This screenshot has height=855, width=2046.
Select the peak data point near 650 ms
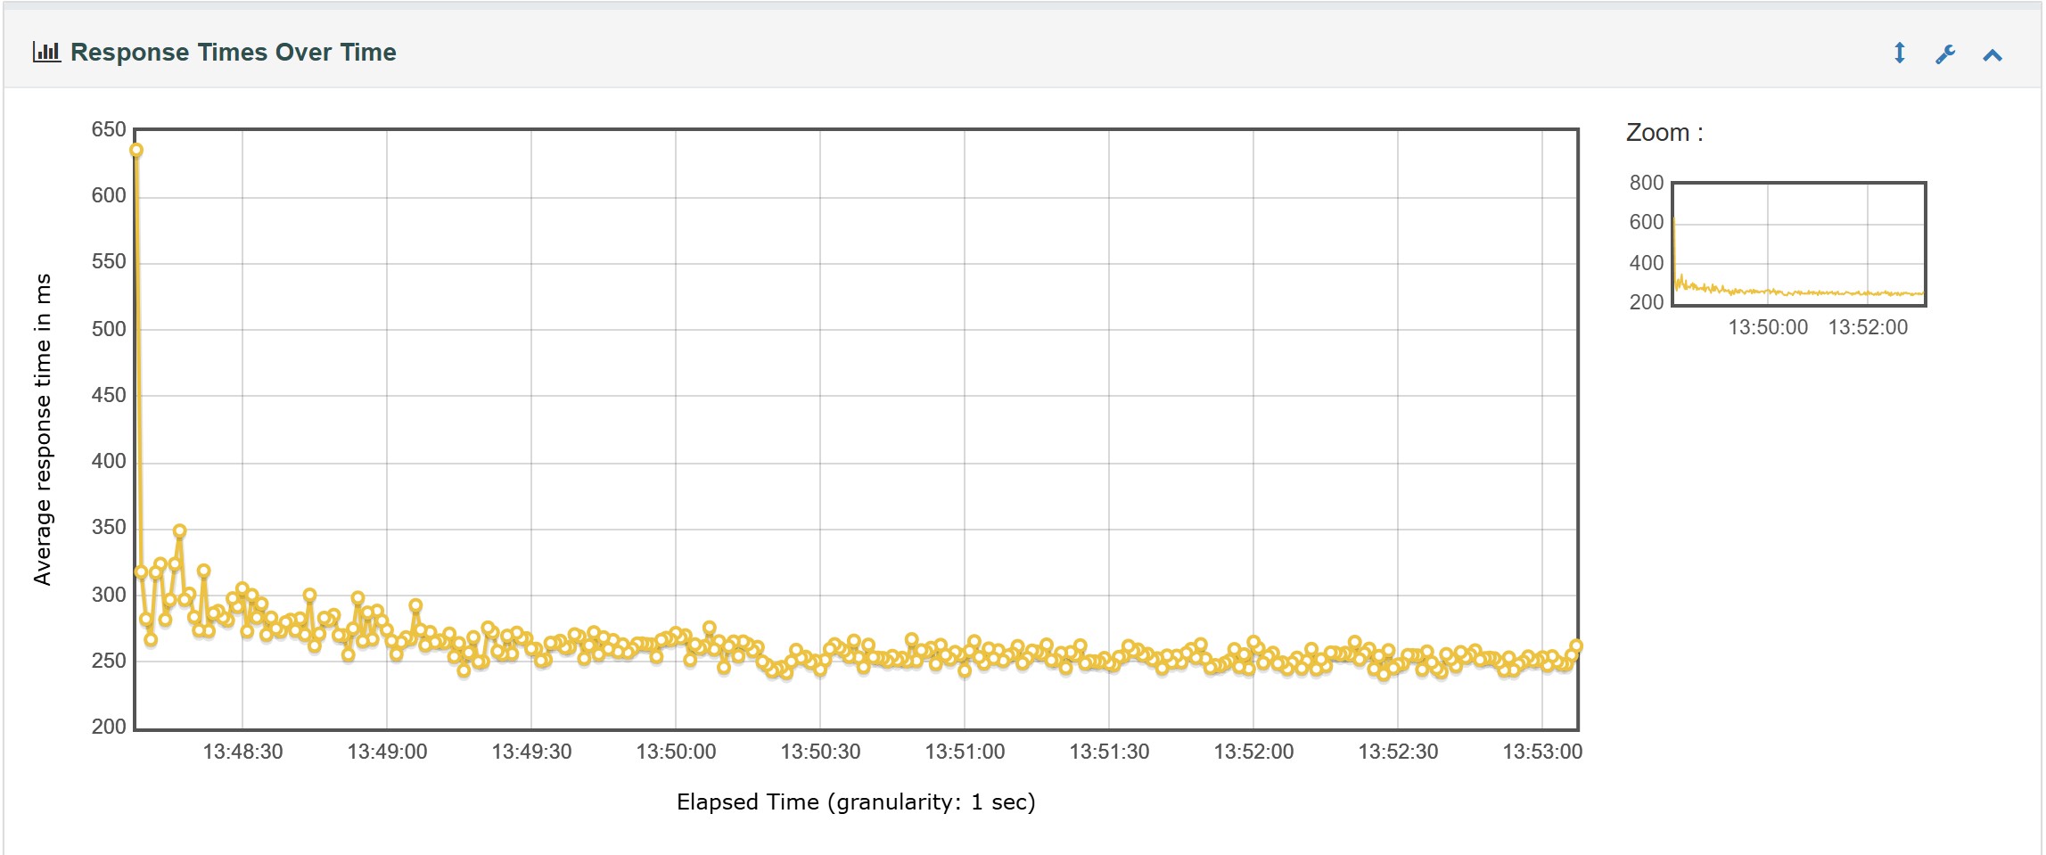pos(136,150)
